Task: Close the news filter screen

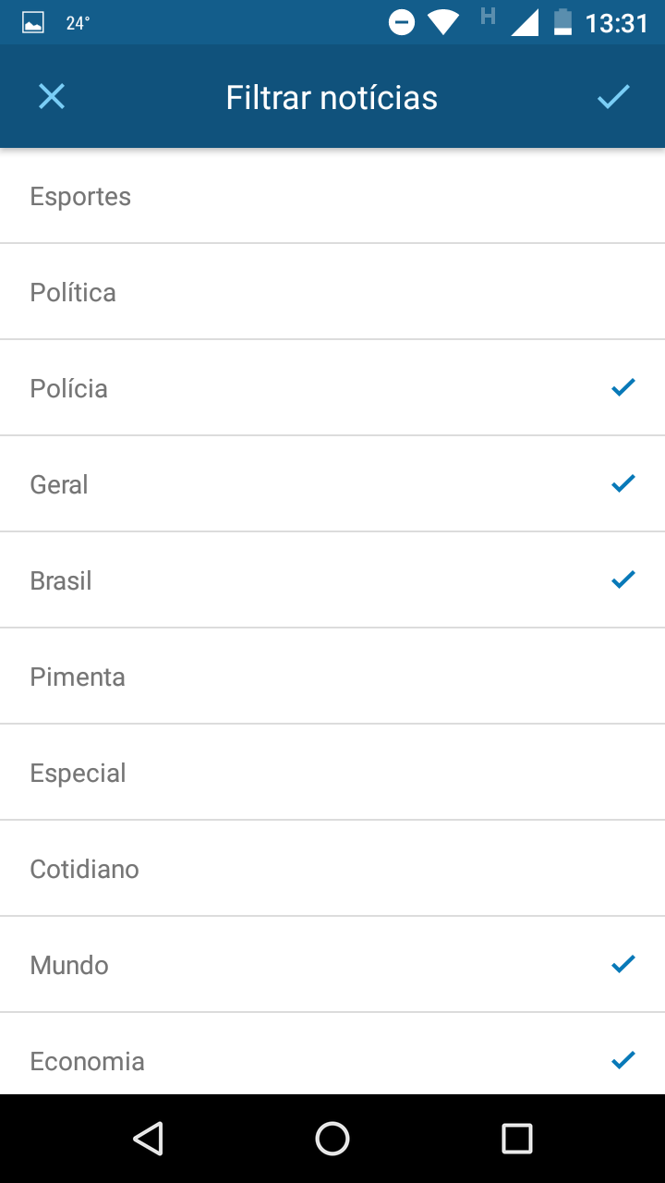Action: pyautogui.click(x=52, y=97)
